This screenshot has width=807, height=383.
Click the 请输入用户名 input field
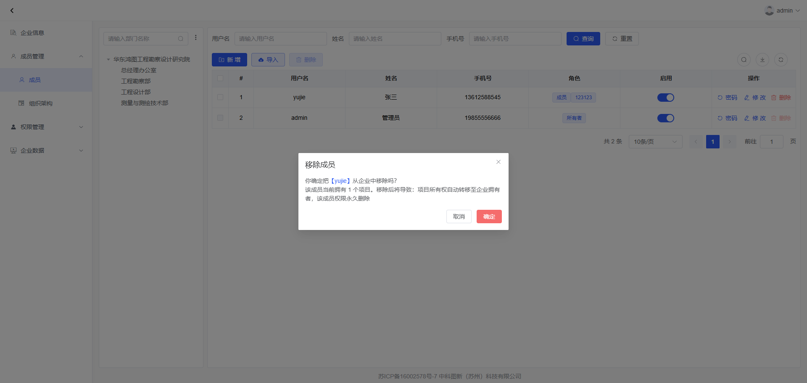280,39
